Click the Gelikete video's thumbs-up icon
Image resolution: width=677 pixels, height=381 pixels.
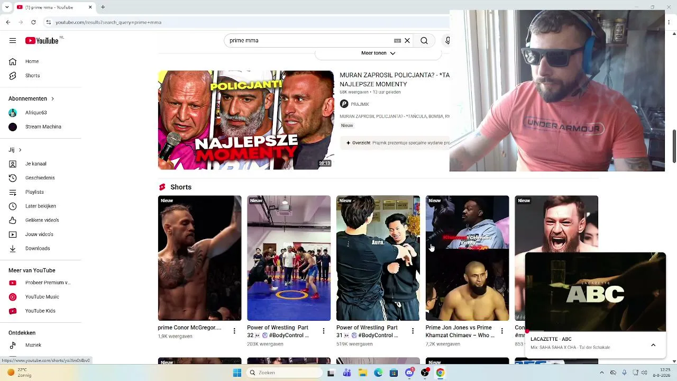[13, 220]
